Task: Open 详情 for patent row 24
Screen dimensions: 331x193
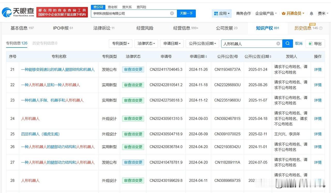Action: 318,119
